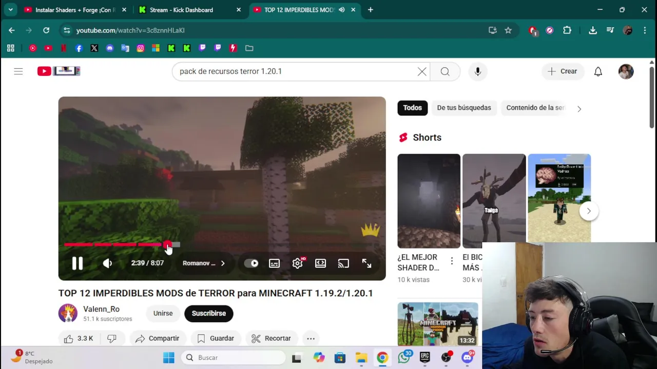Image resolution: width=657 pixels, height=369 pixels.
Task: Go back to previous page
Action: pos(12,30)
